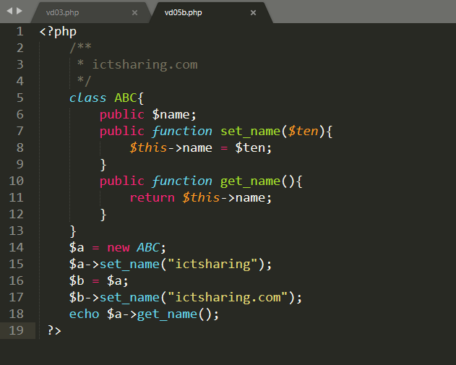Click the string "ictsharing.com" on line 17
The width and height of the screenshot is (456, 365).
click(228, 298)
